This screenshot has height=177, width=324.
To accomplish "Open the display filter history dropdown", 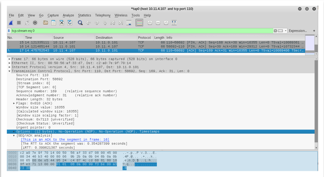I will coord(286,31).
